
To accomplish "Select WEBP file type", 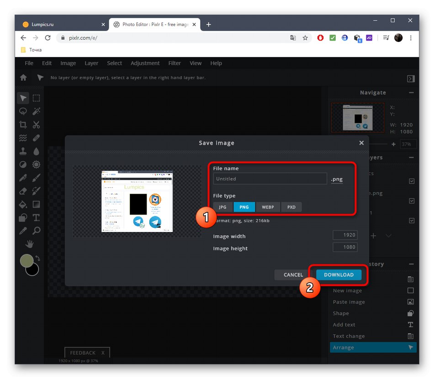I will pos(268,207).
